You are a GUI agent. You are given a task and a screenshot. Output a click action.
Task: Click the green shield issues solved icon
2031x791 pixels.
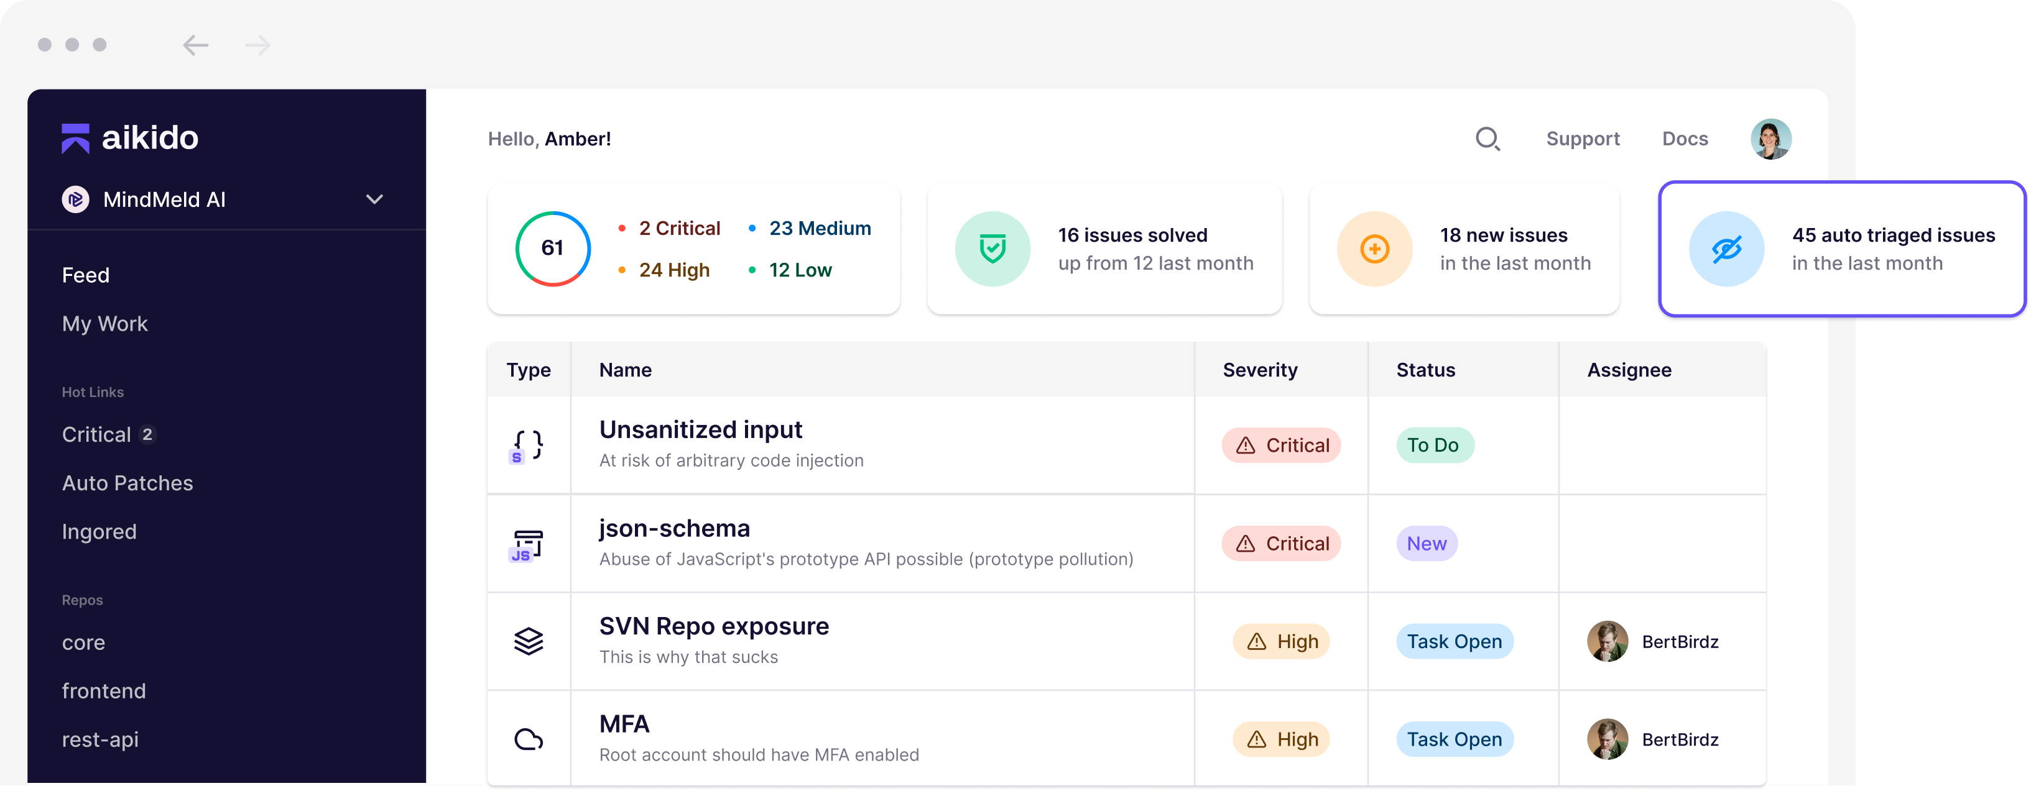point(992,249)
